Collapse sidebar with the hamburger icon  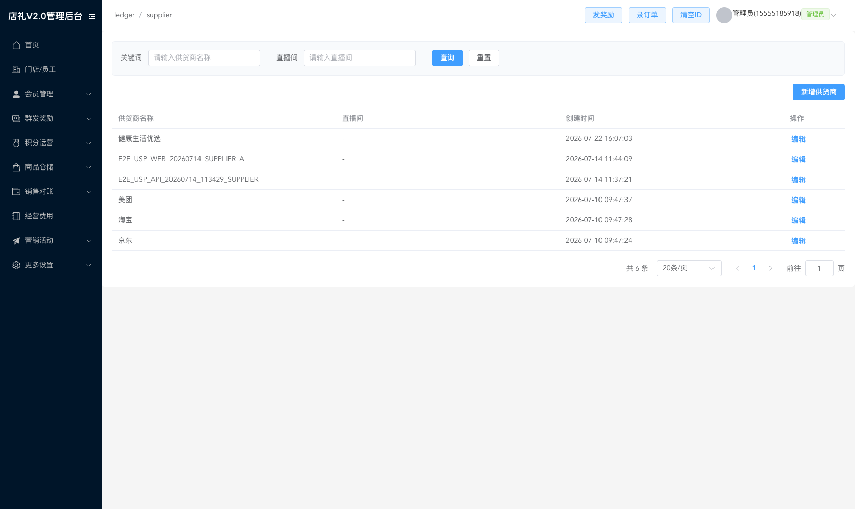tap(92, 16)
